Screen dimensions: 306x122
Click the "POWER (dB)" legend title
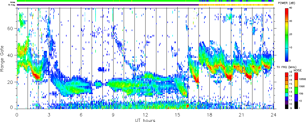tap(287, 3)
